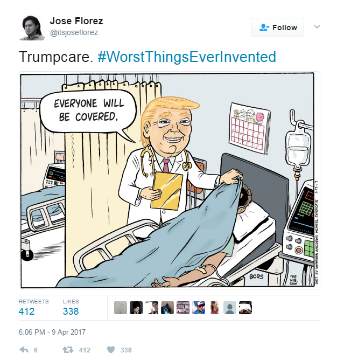View the 338 likes list
The height and width of the screenshot is (360, 337).
71,307
